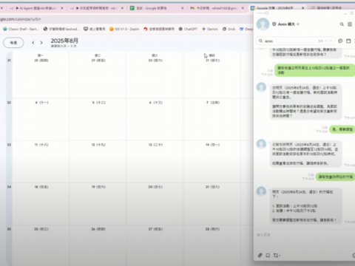355x266 pixels.
Task: Open the Classic Shell bookmark
Action: coord(21,29)
